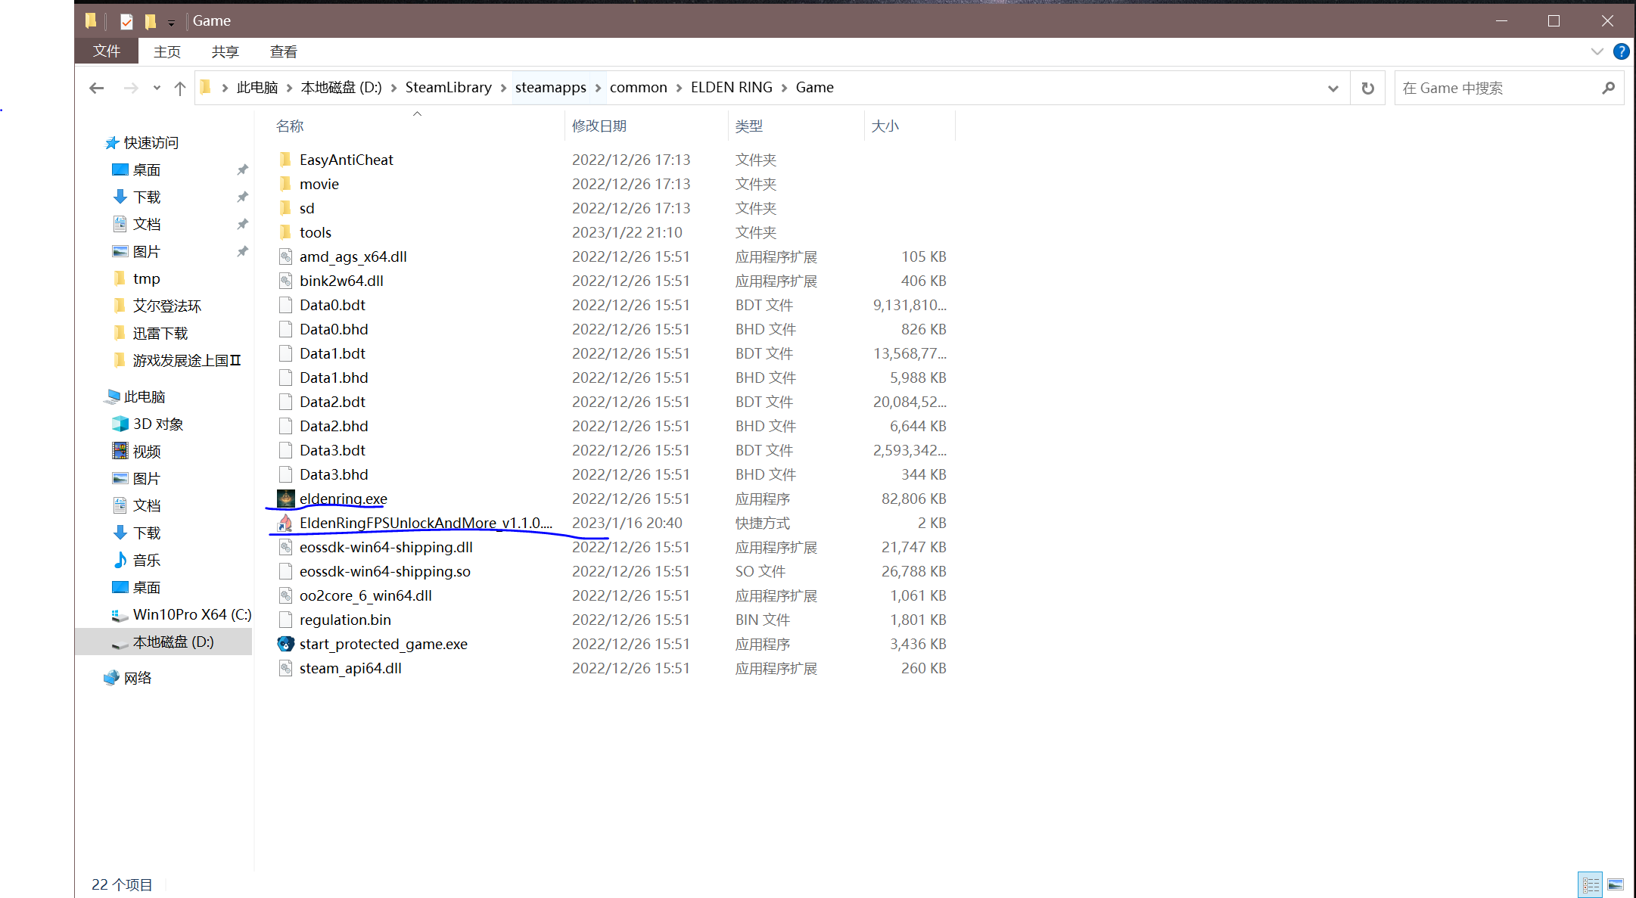
Task: Click the back navigation arrow
Action: 96,88
